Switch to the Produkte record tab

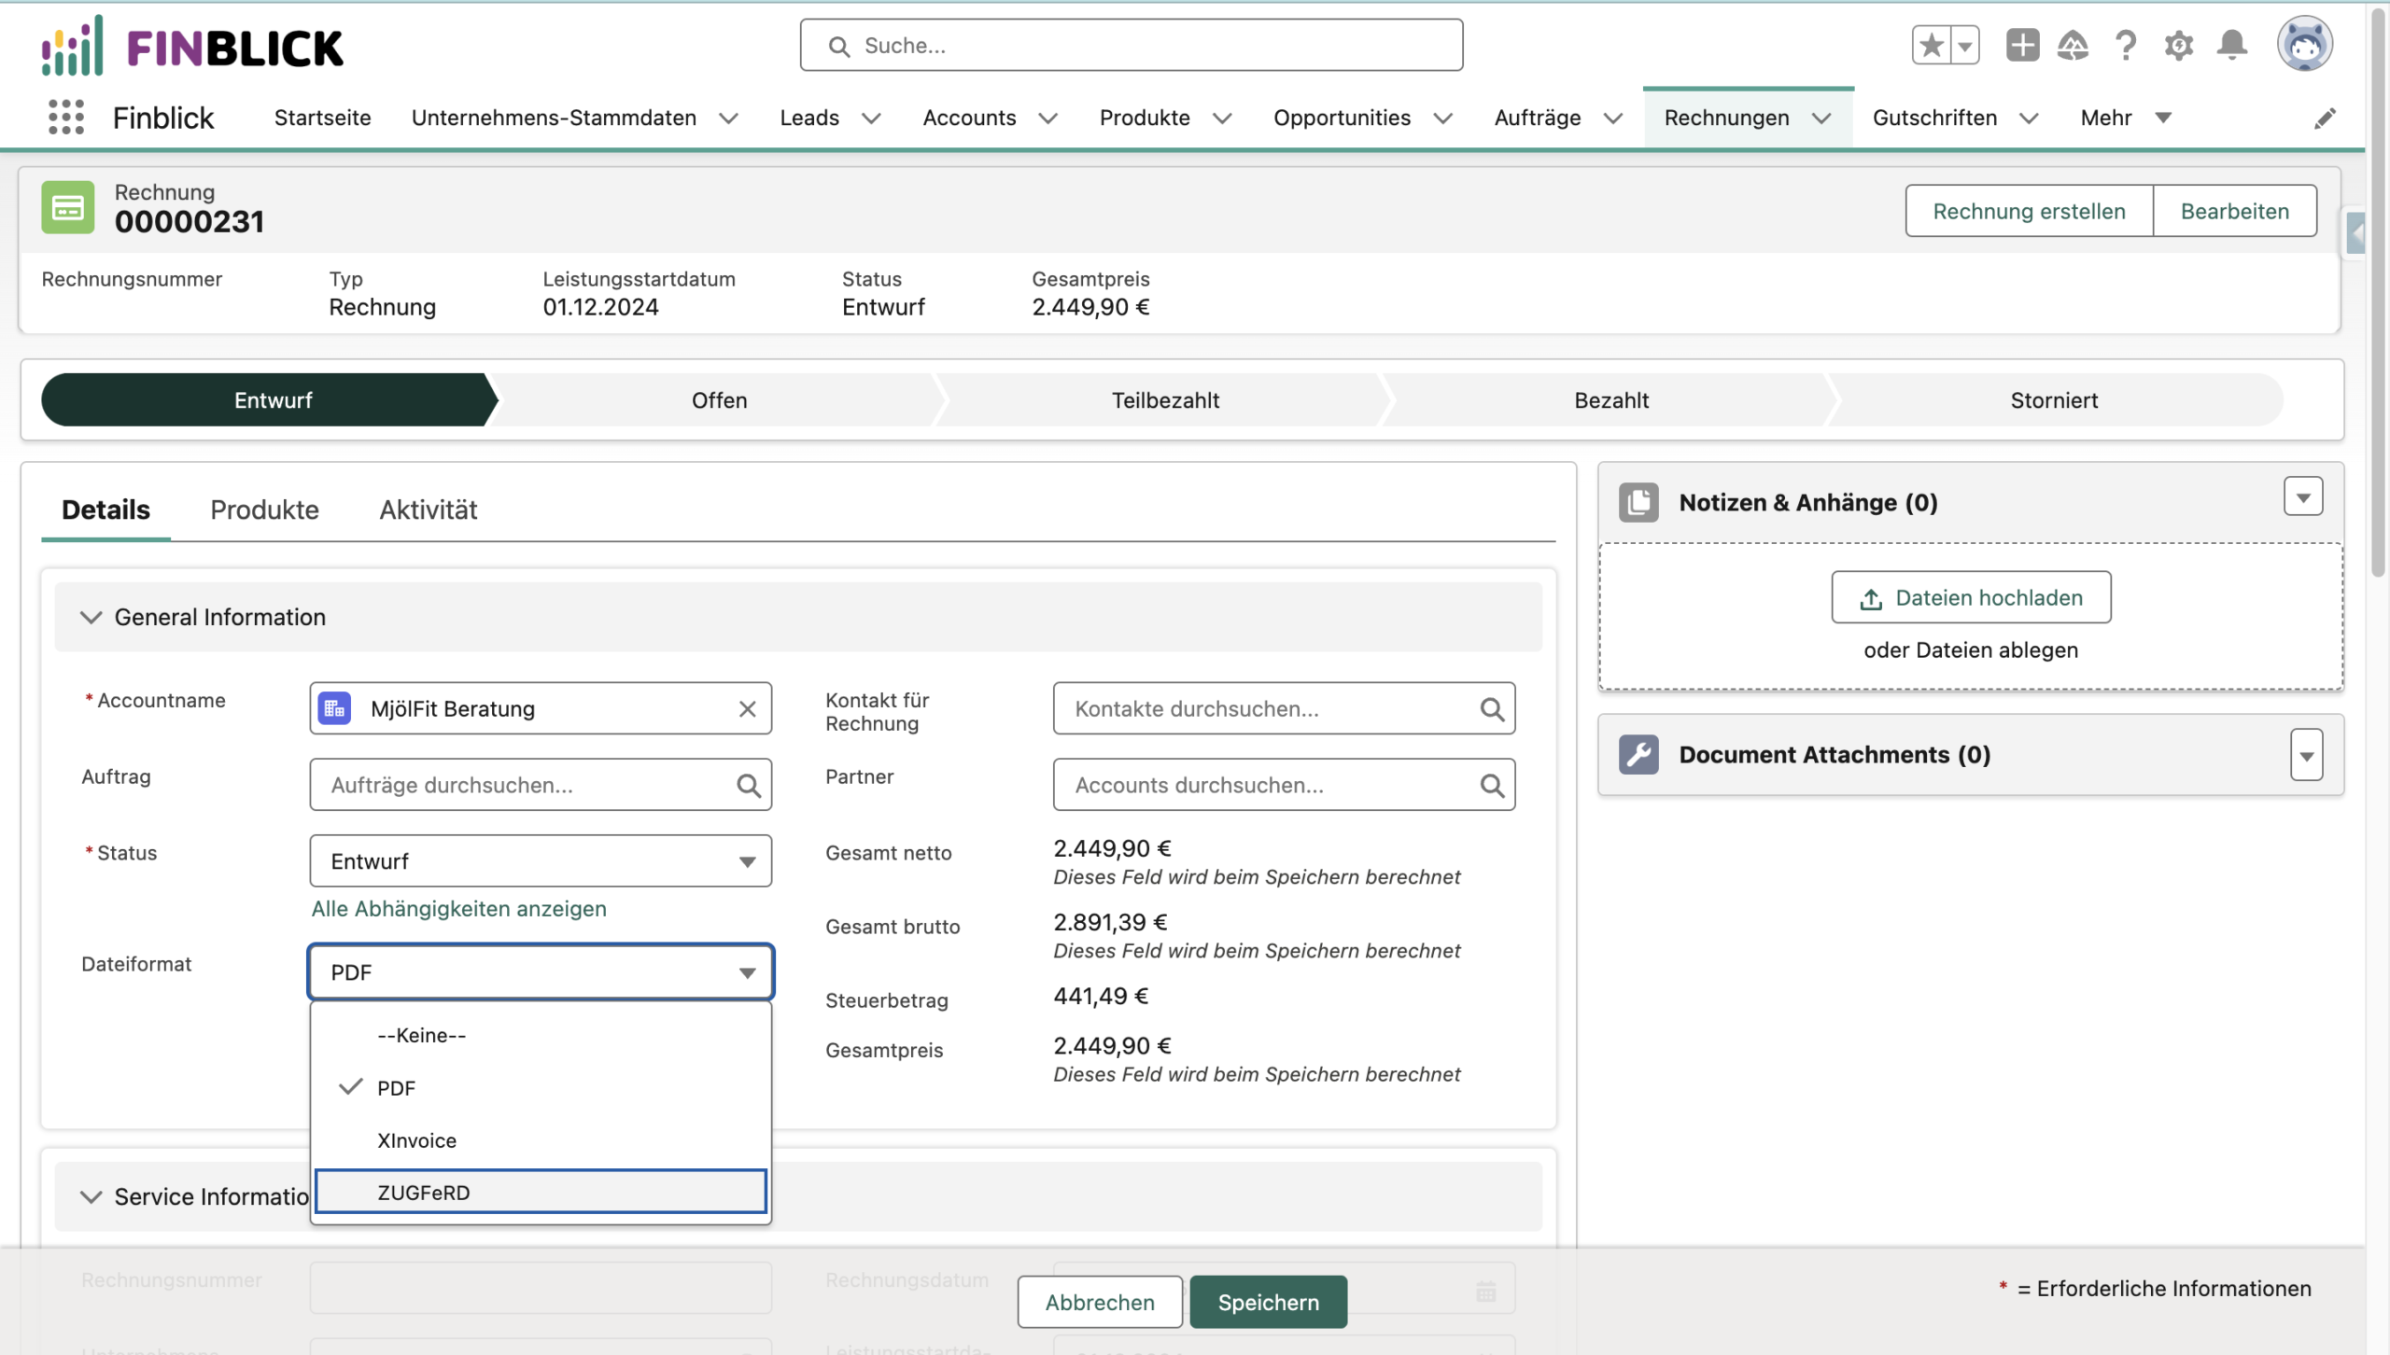click(264, 510)
